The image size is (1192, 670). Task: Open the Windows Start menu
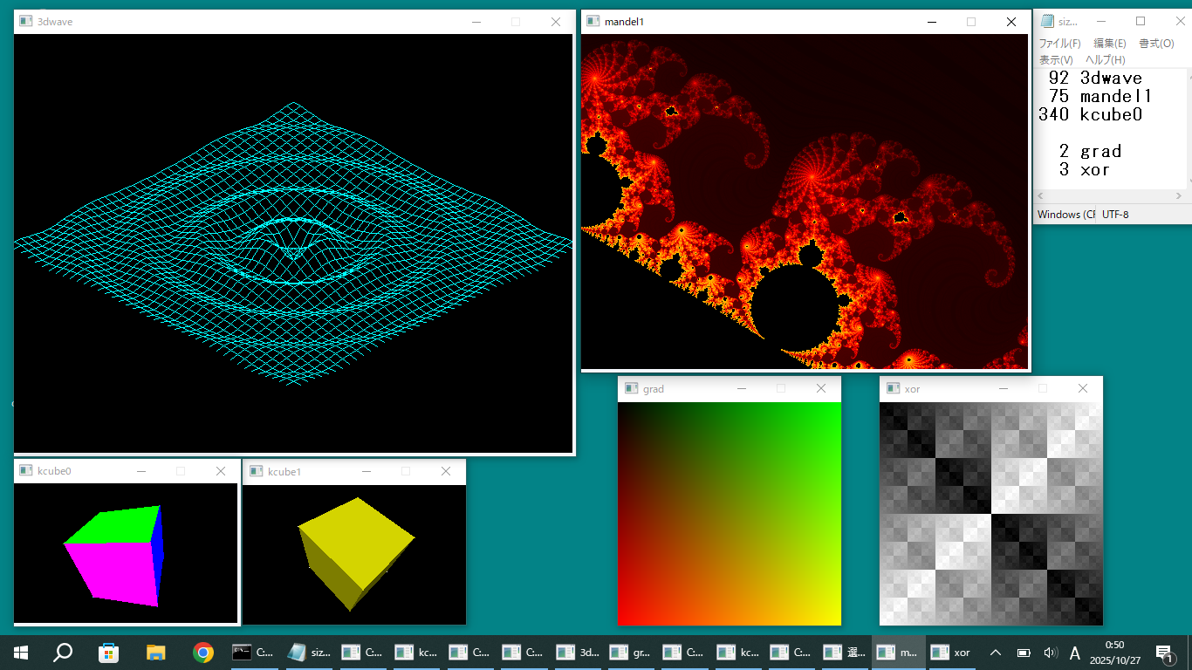(x=21, y=652)
